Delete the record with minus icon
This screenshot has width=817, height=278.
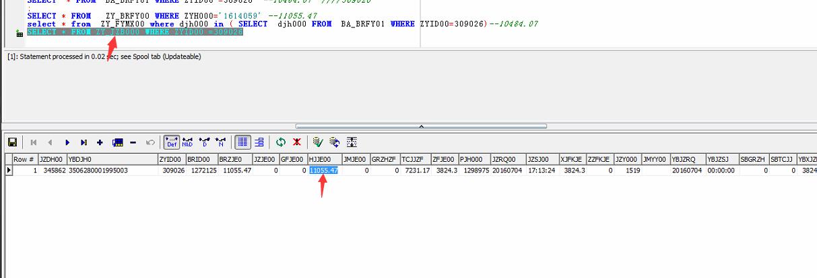tap(133, 142)
